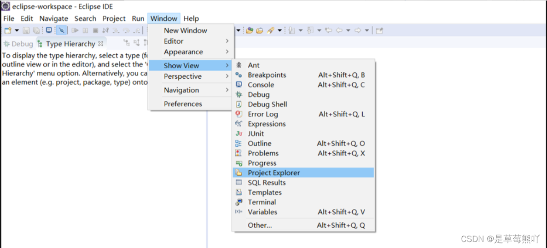The image size is (547, 248).
Task: Open the dropdown arrow beside the New icon
Action: point(17,31)
